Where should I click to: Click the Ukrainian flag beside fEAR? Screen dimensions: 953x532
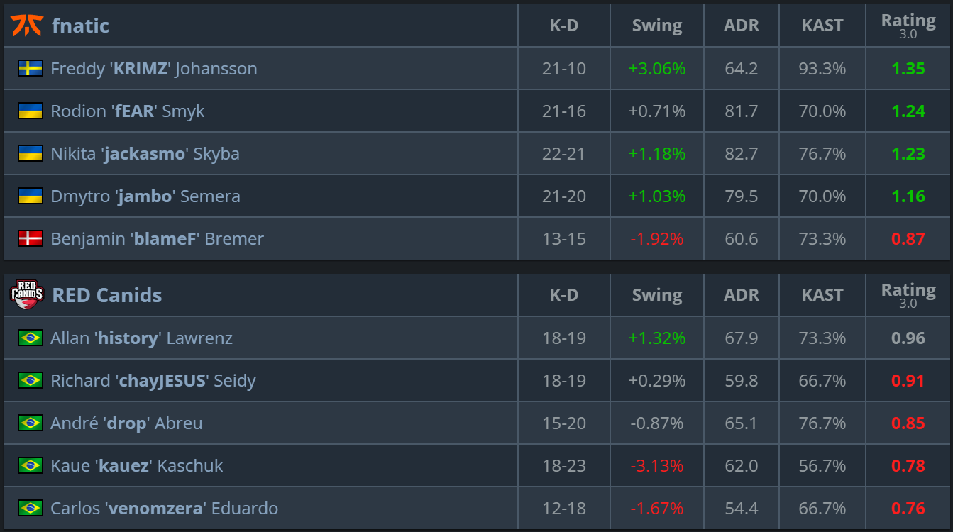[31, 111]
